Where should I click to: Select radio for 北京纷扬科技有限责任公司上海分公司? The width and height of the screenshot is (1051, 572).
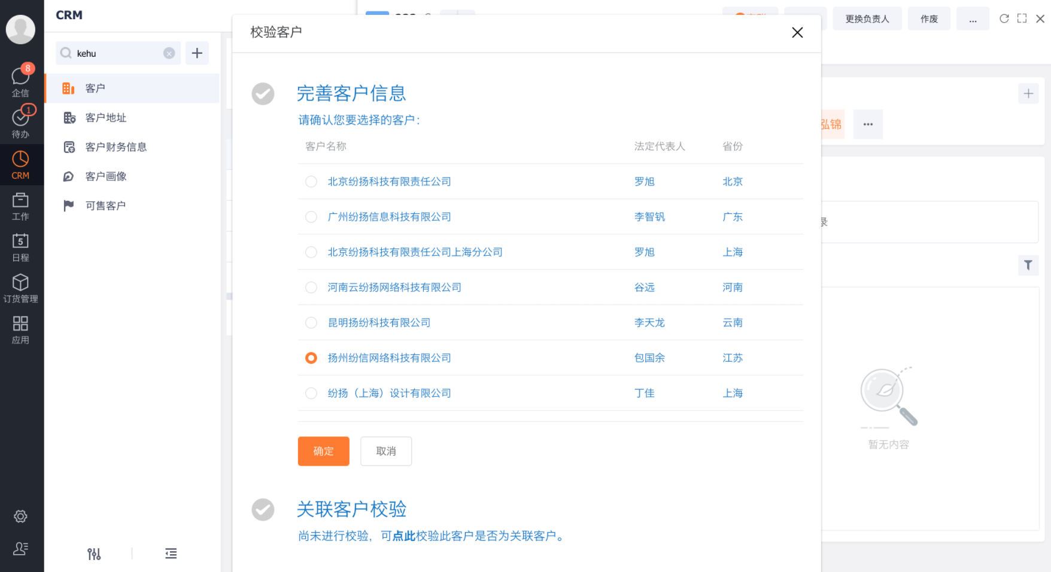point(311,252)
